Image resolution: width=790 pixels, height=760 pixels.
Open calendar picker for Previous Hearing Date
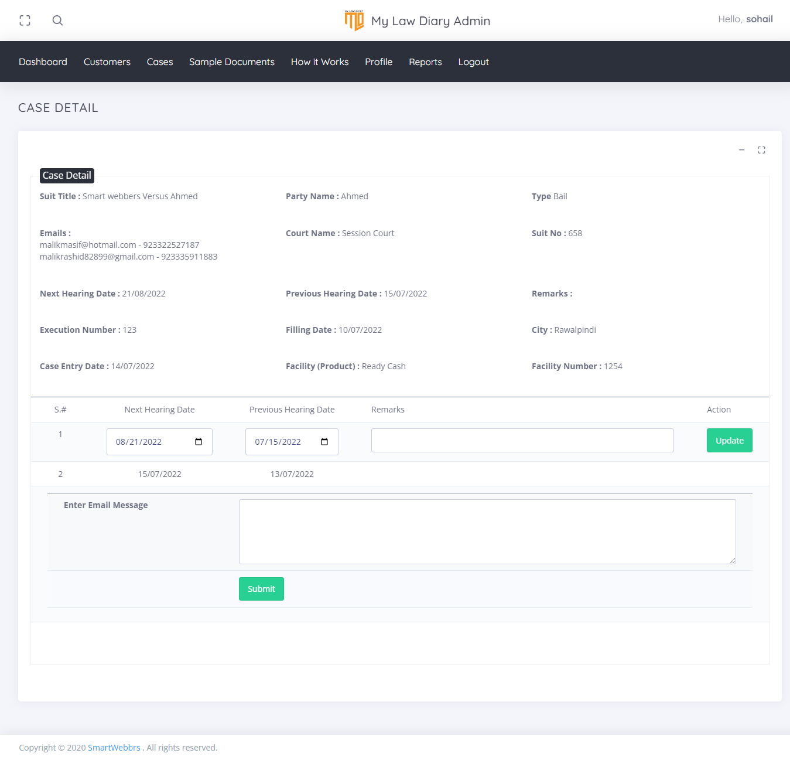click(324, 442)
